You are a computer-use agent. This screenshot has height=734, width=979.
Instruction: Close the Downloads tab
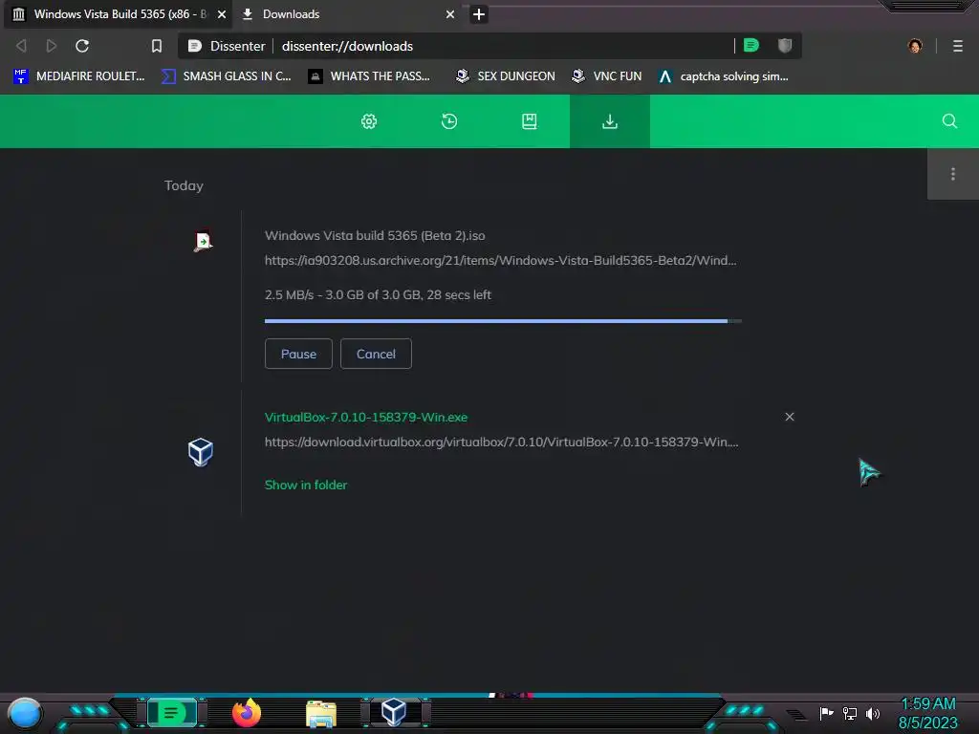point(450,14)
